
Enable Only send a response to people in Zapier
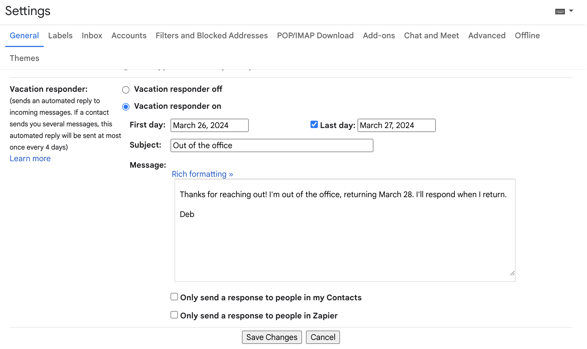coord(174,315)
